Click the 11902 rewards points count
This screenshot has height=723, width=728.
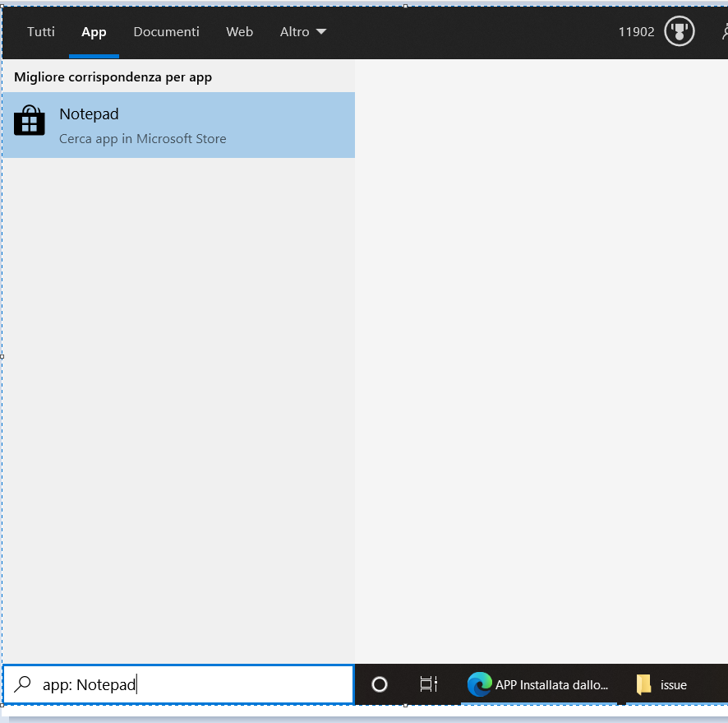[x=636, y=31]
